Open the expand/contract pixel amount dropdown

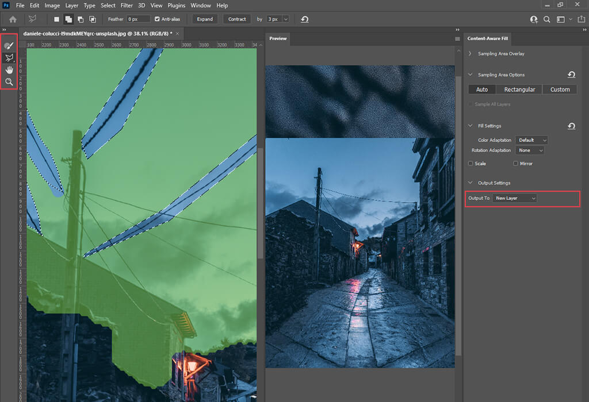(286, 19)
